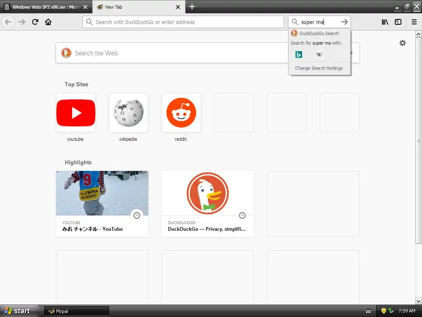Click the search field containing super ma
Image resolution: width=422 pixels, height=317 pixels.
(x=319, y=22)
